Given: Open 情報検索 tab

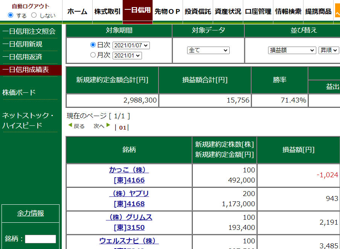Looking at the screenshot, I should click(x=288, y=11).
